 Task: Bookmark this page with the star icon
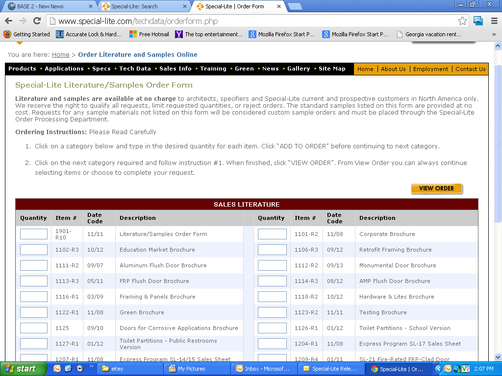tap(462, 21)
